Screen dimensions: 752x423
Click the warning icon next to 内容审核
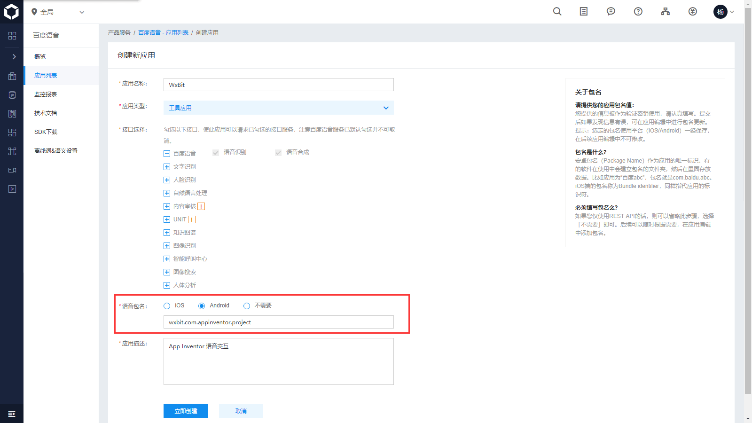coord(201,206)
